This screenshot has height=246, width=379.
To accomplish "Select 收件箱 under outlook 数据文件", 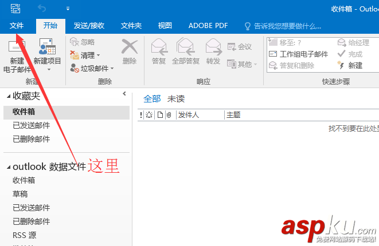I will 24,180.
